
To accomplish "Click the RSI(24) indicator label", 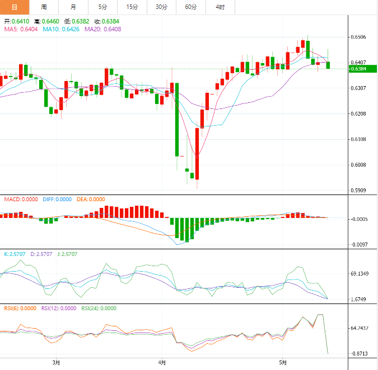I will [x=99, y=309].
